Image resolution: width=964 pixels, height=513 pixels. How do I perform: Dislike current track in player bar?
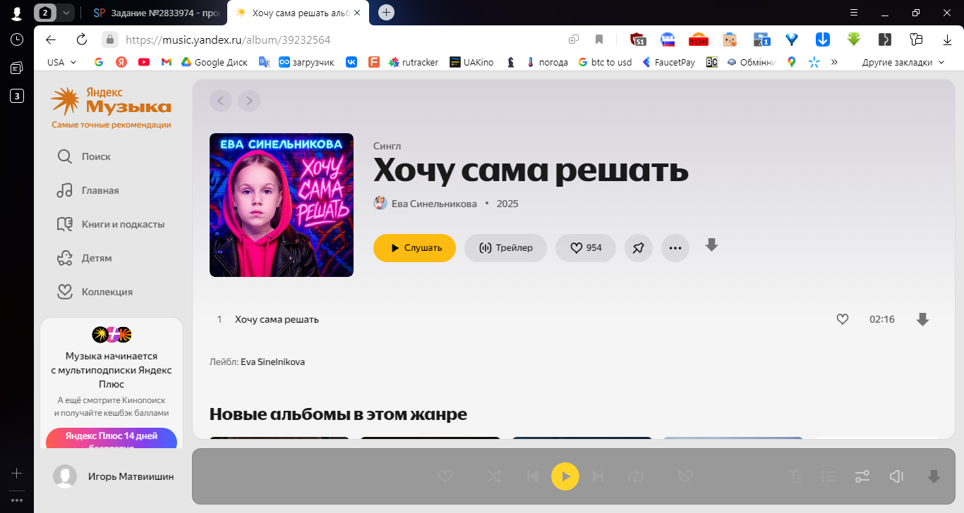(684, 476)
